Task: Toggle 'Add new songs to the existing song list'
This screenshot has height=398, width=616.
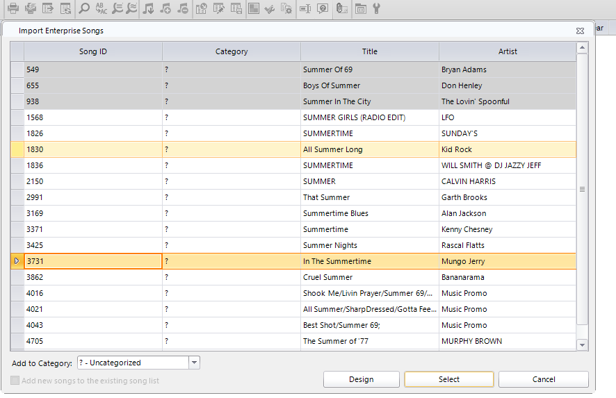Action: point(15,381)
